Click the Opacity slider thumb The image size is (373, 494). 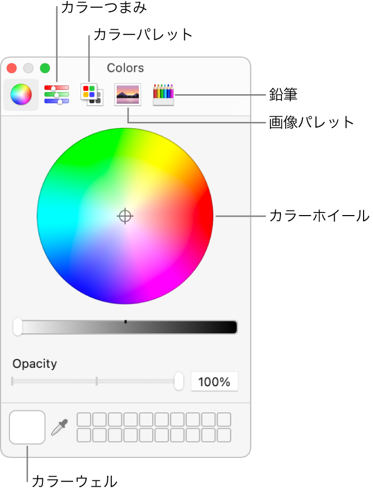[179, 381]
